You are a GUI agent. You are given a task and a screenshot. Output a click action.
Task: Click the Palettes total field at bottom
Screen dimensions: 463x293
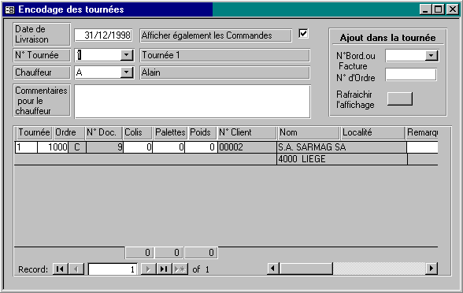coord(169,253)
